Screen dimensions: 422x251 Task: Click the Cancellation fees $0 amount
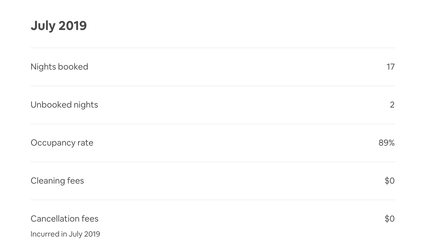(390, 219)
